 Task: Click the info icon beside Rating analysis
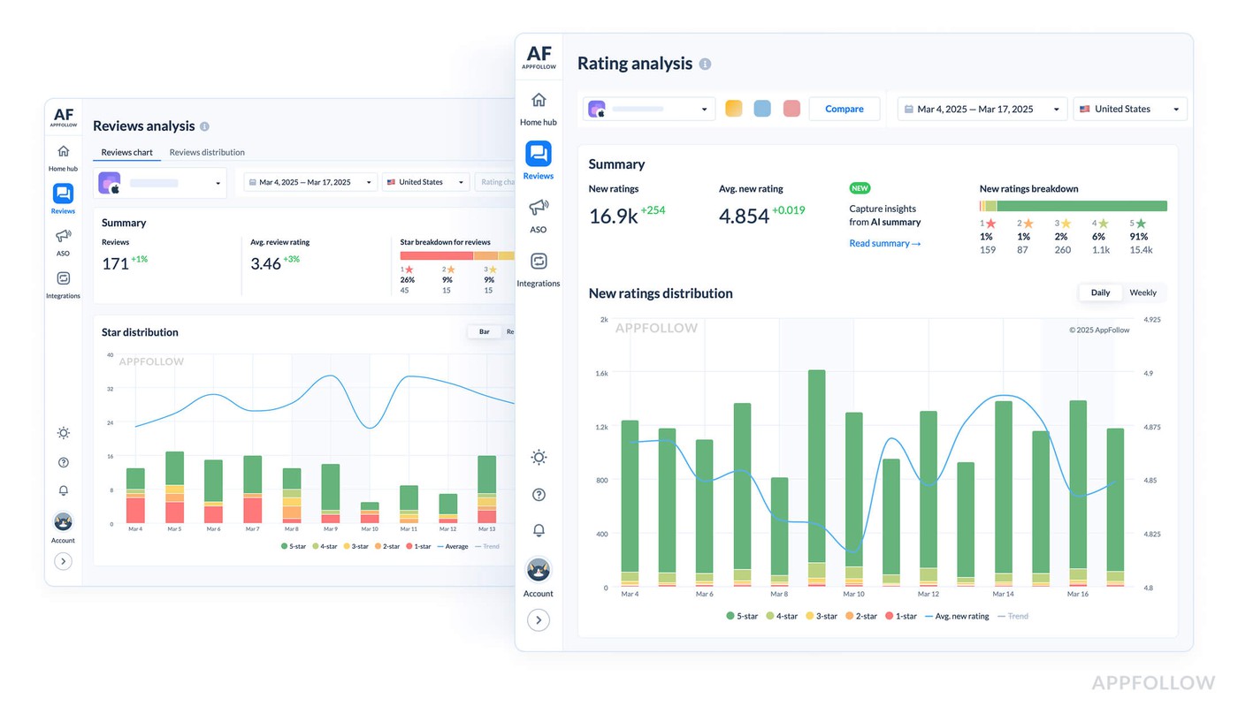tap(705, 64)
